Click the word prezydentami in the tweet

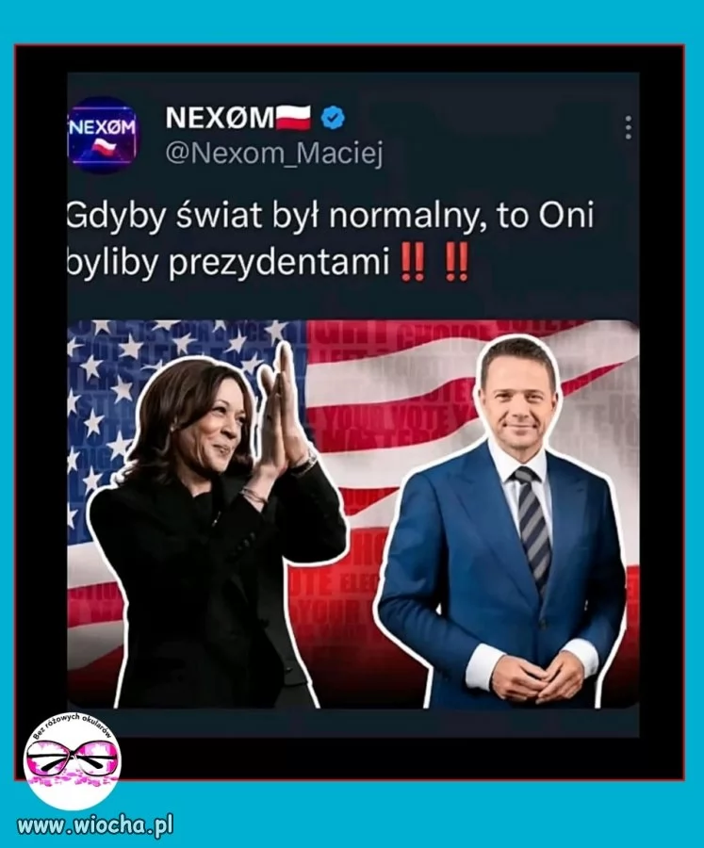click(x=280, y=264)
